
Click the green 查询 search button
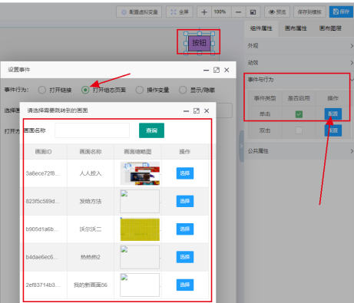coord(151,130)
